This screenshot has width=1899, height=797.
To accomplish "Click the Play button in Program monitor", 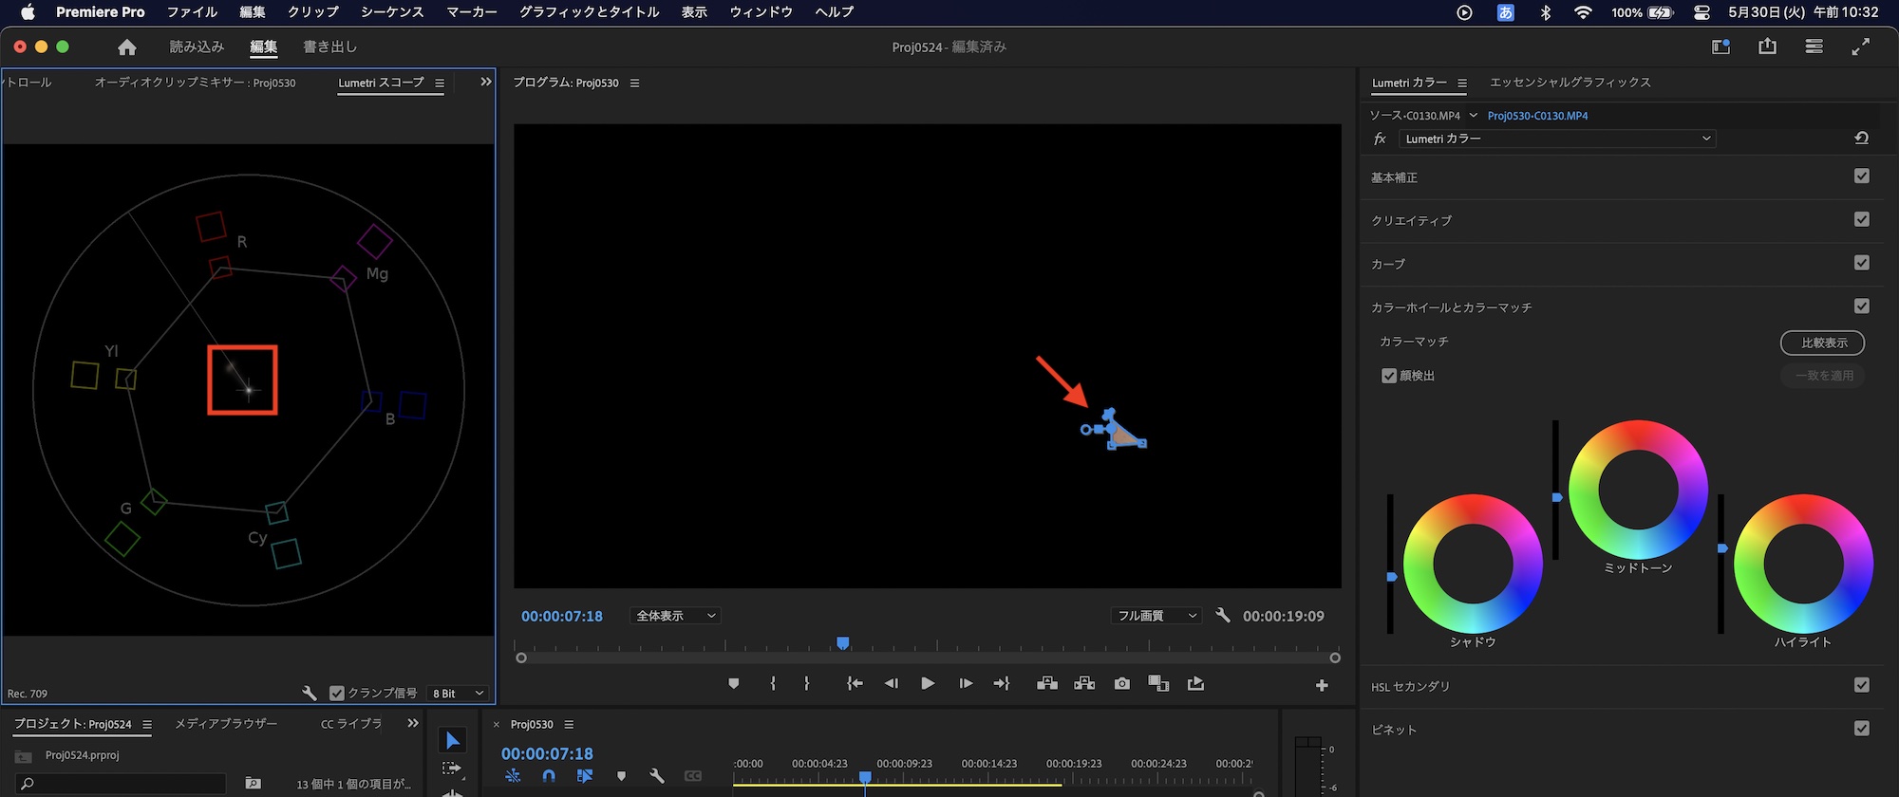I will [928, 684].
